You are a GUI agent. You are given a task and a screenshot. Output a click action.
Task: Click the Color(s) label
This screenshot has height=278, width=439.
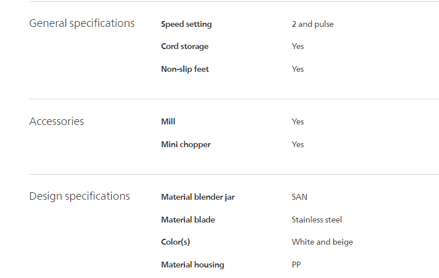[x=175, y=242]
